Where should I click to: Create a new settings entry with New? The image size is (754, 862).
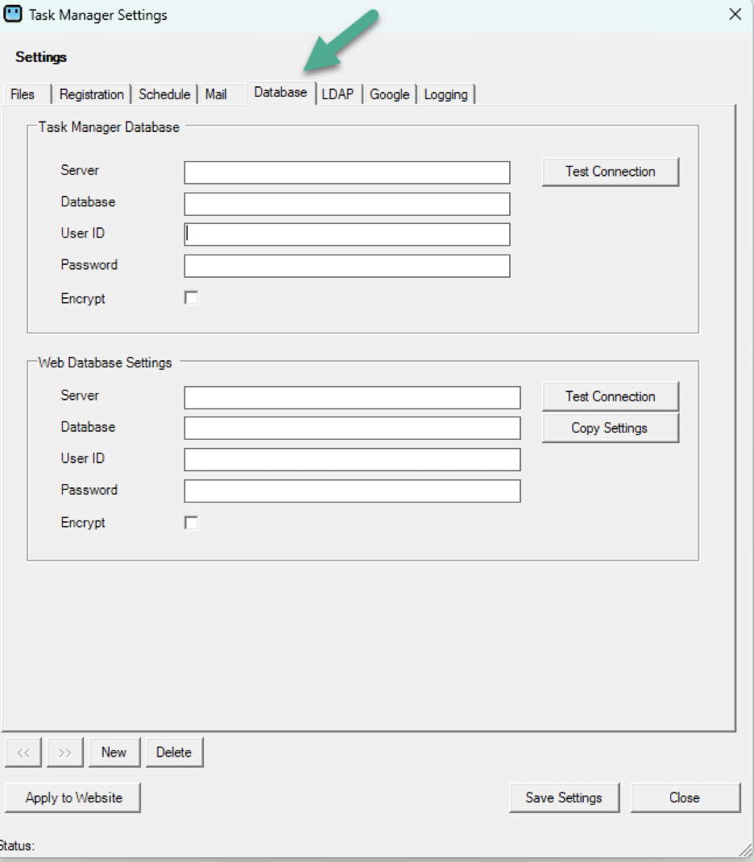click(x=114, y=752)
